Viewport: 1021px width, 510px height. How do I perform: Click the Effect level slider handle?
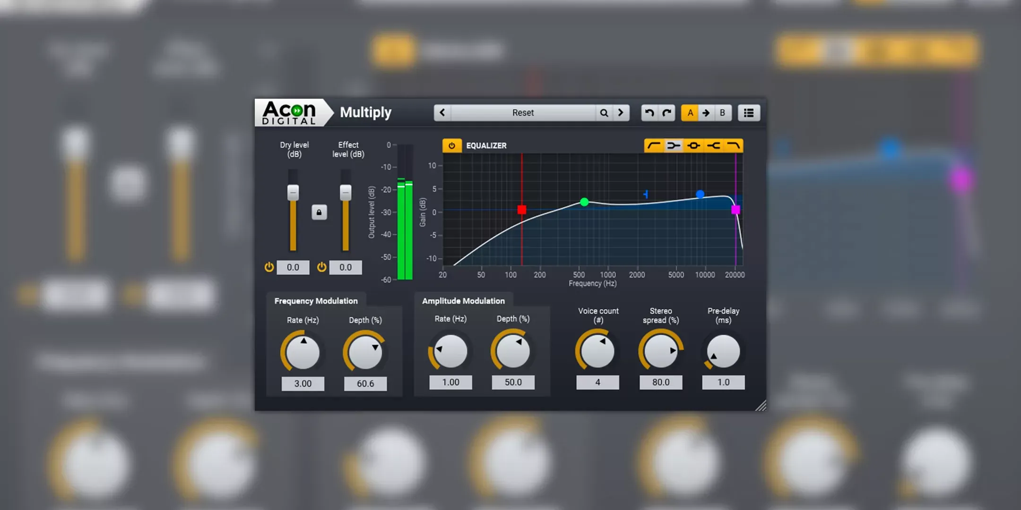(346, 193)
